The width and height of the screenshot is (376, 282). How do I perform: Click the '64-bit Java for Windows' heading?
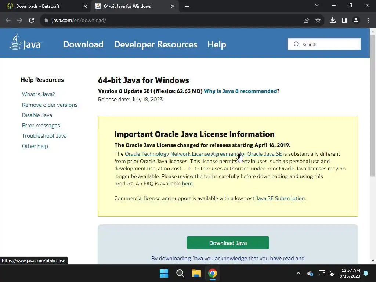click(x=144, y=80)
